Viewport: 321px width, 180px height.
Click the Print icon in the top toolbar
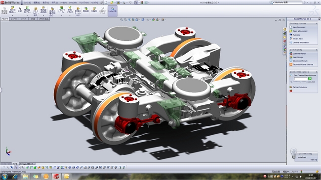point(124,2)
